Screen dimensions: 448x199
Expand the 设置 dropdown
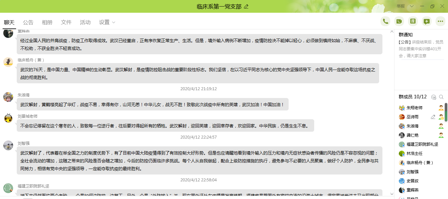(107, 22)
